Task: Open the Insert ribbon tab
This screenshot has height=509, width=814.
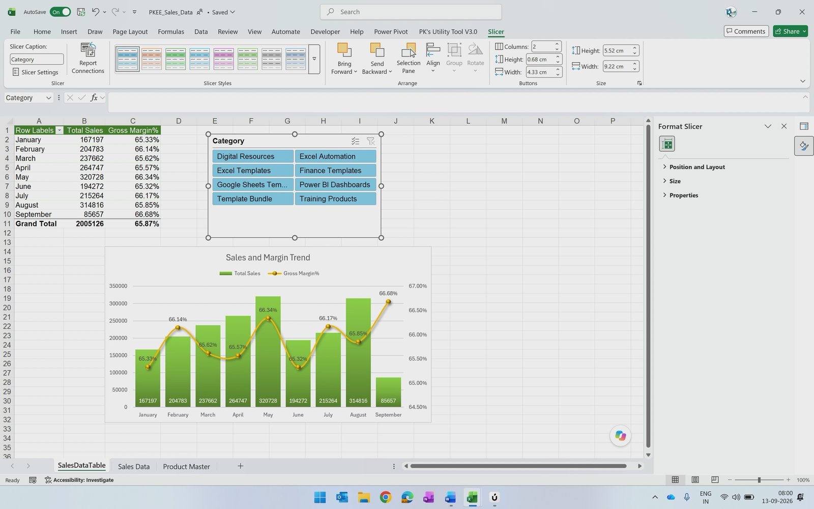Action: (x=69, y=32)
